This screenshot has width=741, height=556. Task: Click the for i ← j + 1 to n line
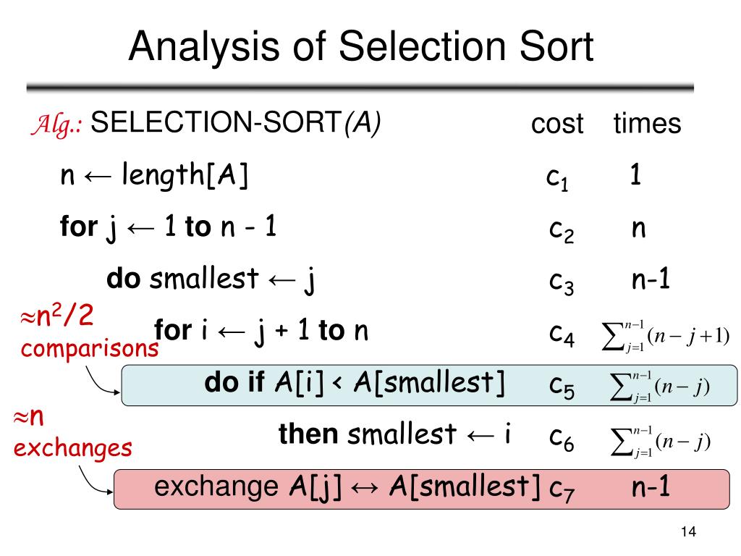click(261, 330)
